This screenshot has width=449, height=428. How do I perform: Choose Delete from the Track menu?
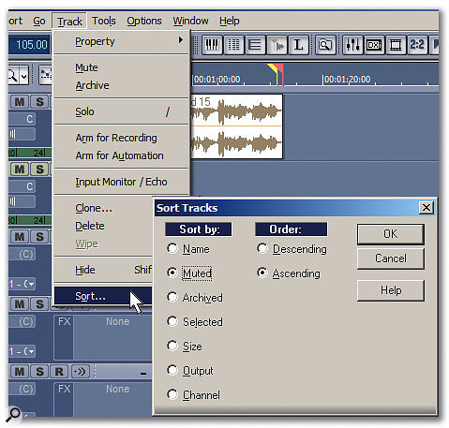click(104, 226)
